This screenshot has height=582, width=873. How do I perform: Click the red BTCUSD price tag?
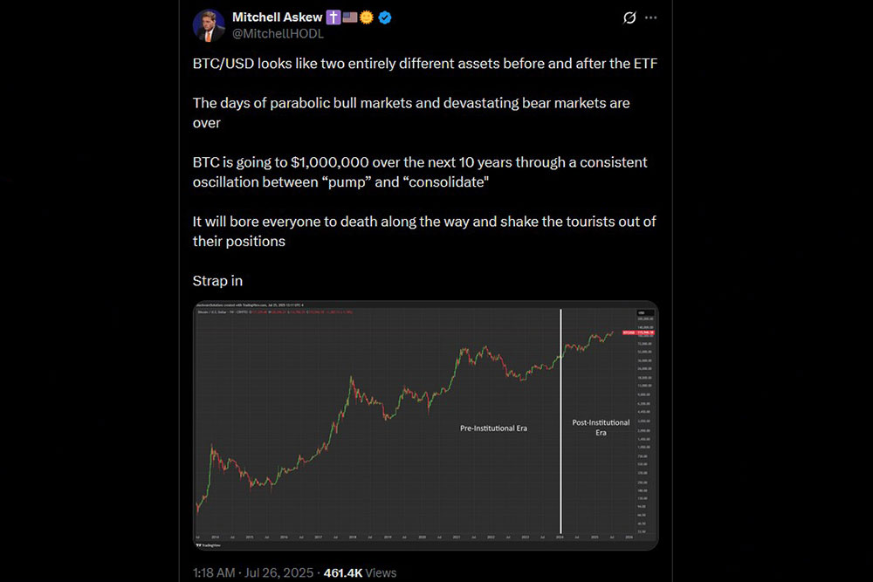(x=638, y=332)
